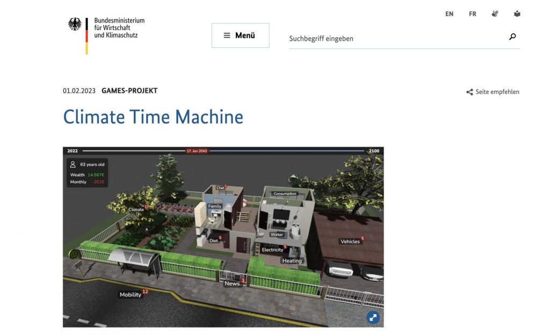Switch language to EN
Image resolution: width=550 pixels, height=335 pixels.
click(449, 14)
